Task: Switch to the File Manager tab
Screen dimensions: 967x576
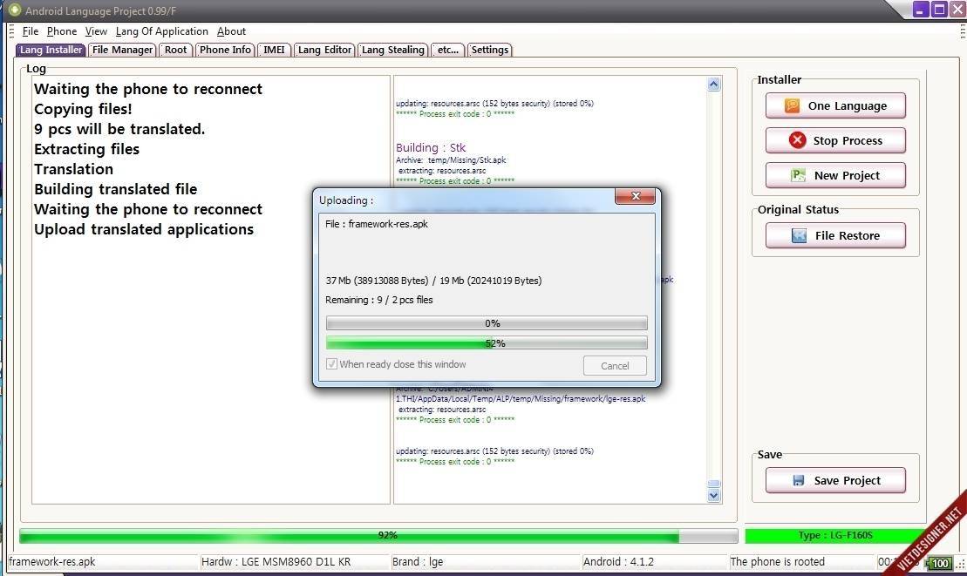Action: [122, 50]
